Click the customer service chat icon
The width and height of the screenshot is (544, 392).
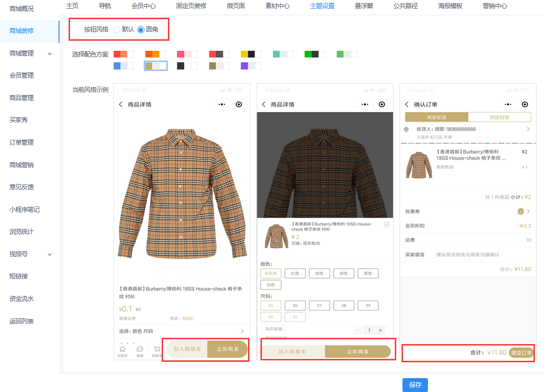click(140, 350)
